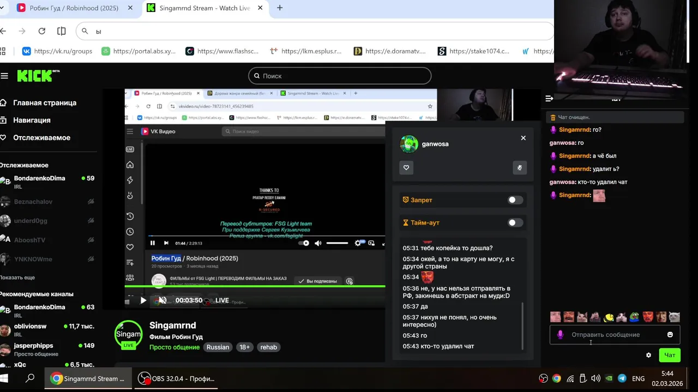Image resolution: width=698 pixels, height=392 pixels.
Task: Close the ganwosa user card
Action: tap(523, 138)
